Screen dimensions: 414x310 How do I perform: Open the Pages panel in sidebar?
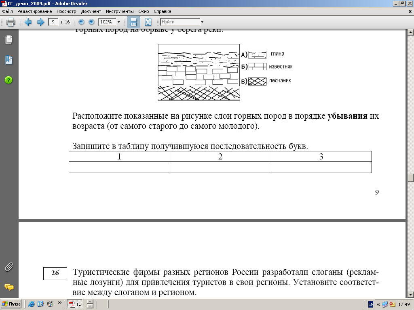9,40
